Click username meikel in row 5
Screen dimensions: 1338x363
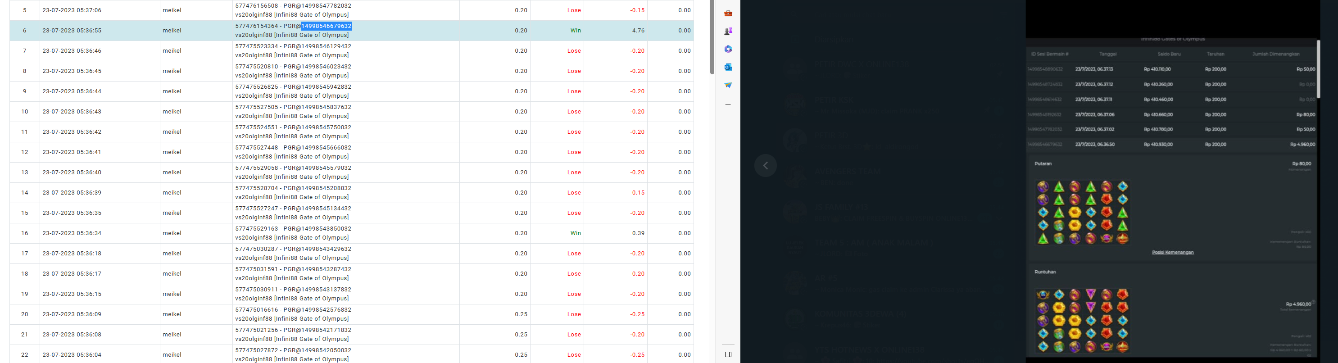(172, 10)
